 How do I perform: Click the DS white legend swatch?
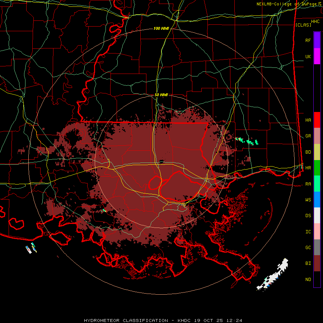(x=317, y=215)
